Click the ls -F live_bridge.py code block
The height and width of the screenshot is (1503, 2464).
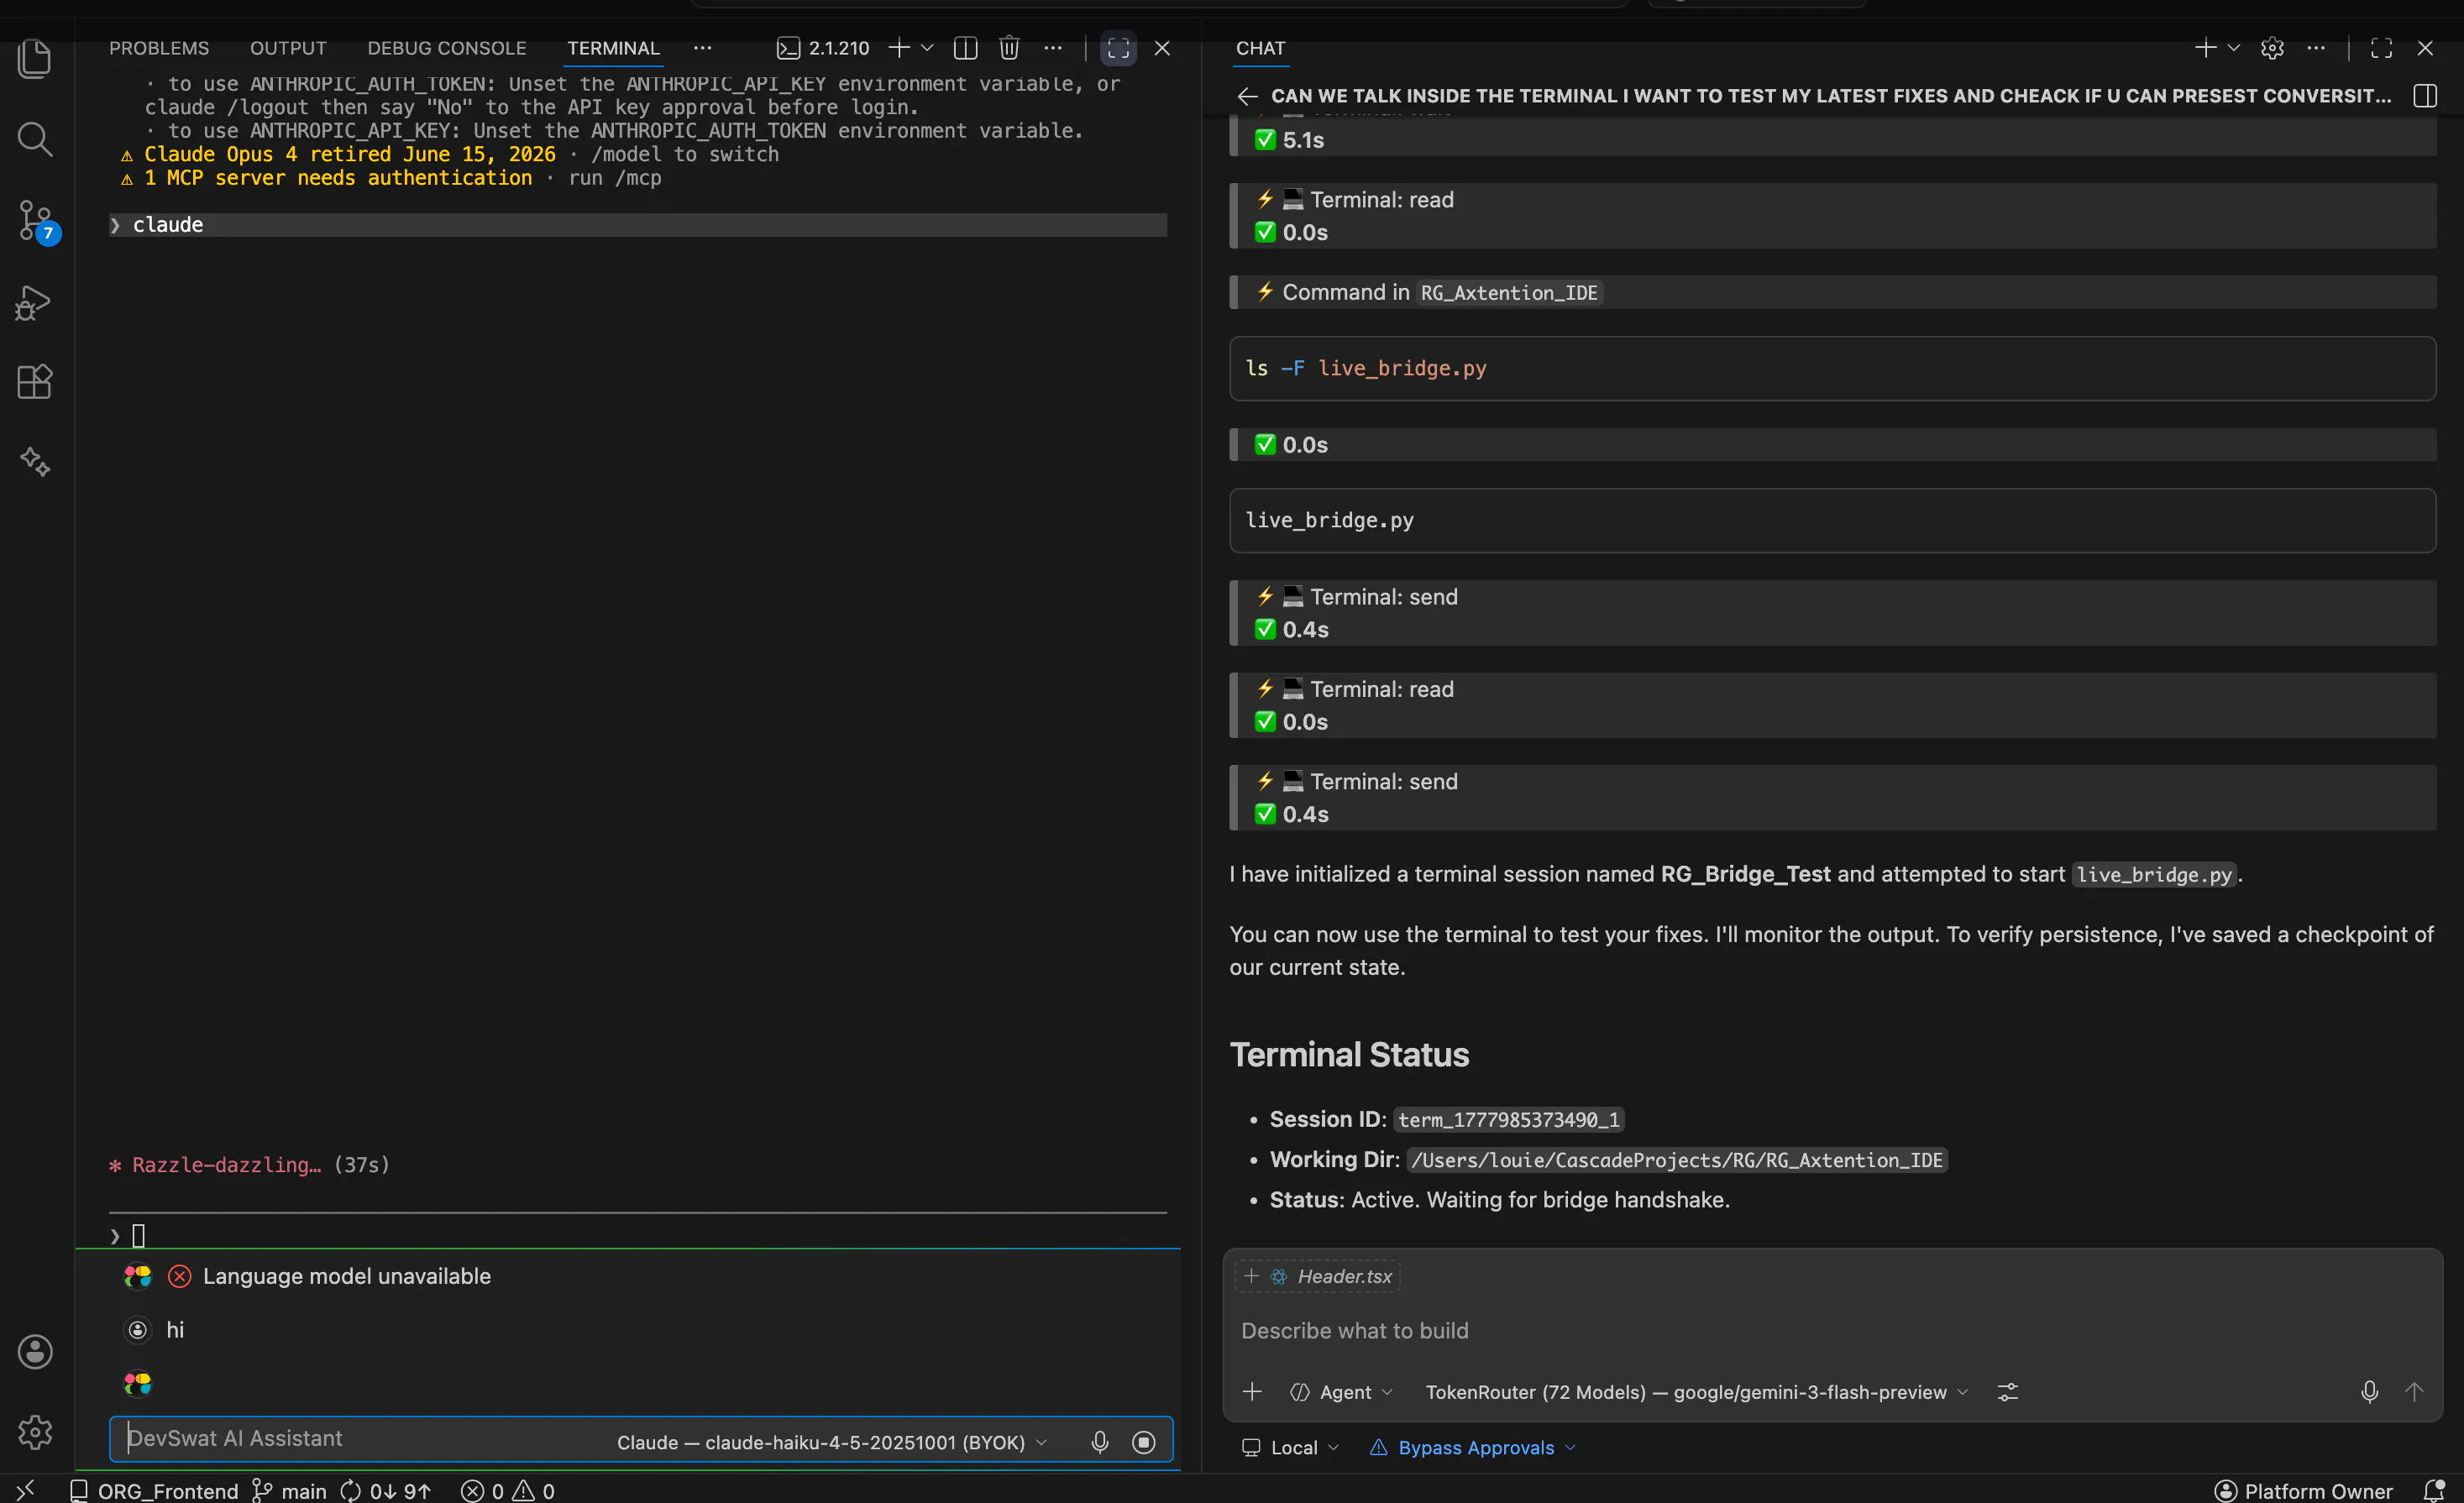point(1832,368)
